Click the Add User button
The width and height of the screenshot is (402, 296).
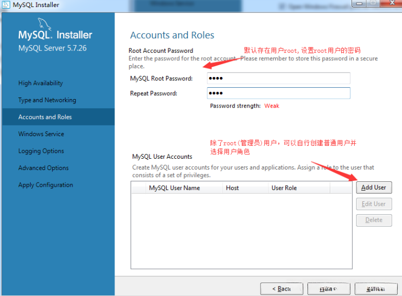click(x=374, y=188)
